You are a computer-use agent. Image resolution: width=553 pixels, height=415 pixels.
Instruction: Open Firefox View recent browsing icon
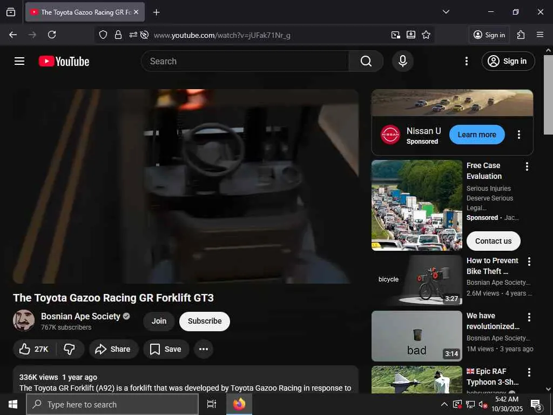coord(11,12)
